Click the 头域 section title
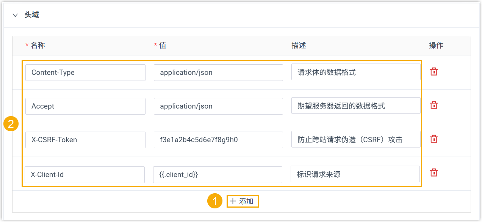Viewport: 482px width, 222px height. coord(32,16)
